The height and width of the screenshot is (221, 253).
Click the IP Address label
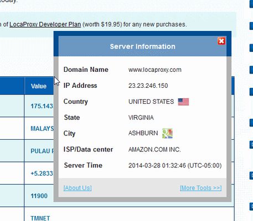pos(80,86)
